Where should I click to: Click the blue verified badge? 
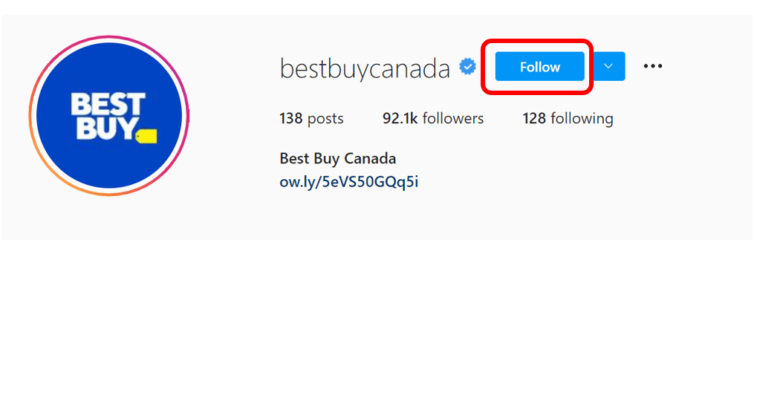pos(467,67)
